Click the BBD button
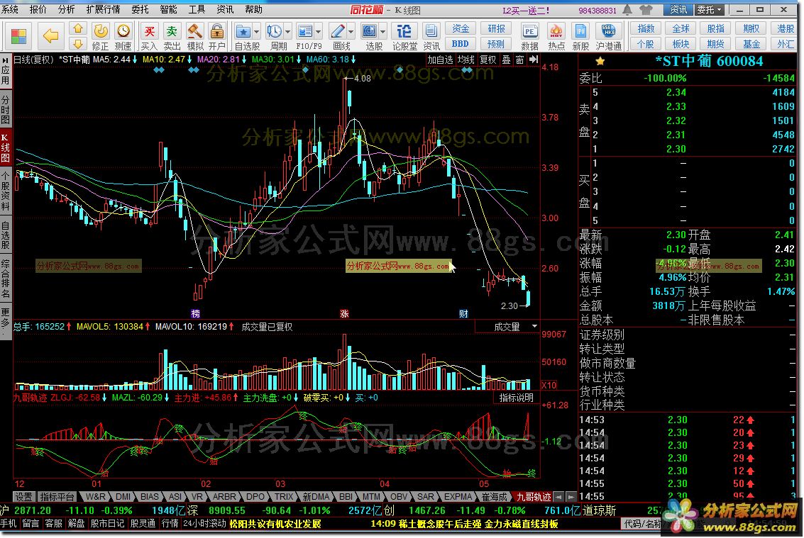Viewport: 804px width, 538px height. tap(461, 43)
